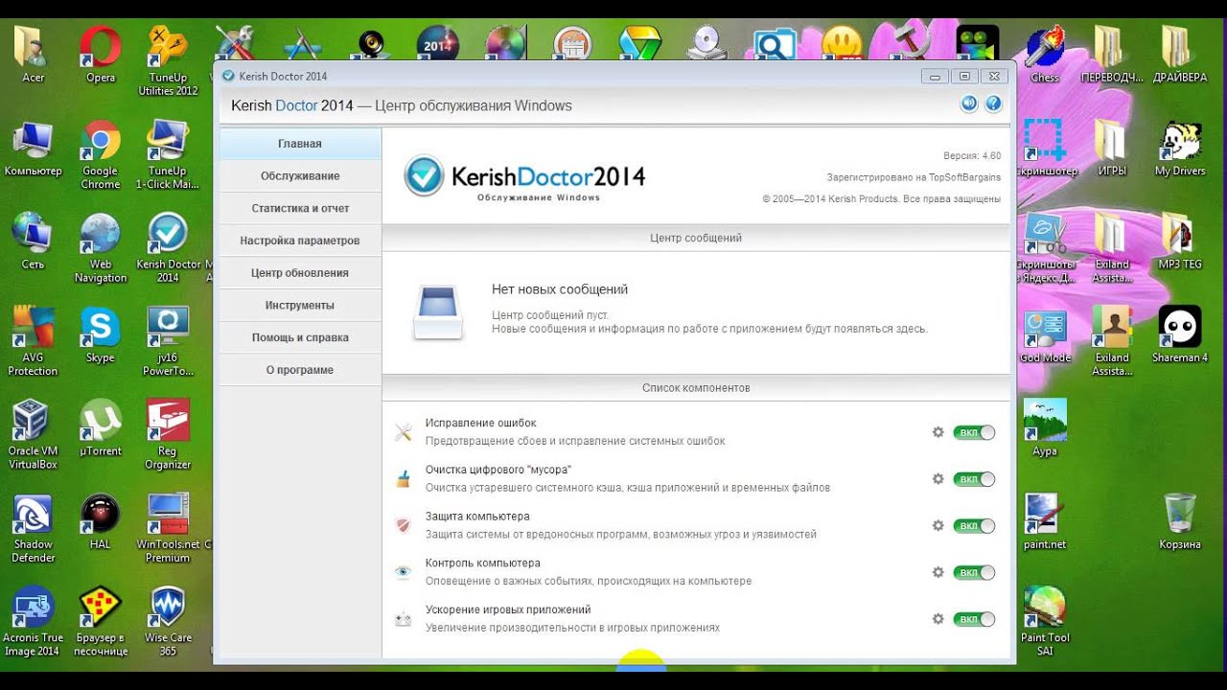The image size is (1227, 690).
Task: Turn off Ускорение игровых приложений switch
Action: (x=974, y=619)
